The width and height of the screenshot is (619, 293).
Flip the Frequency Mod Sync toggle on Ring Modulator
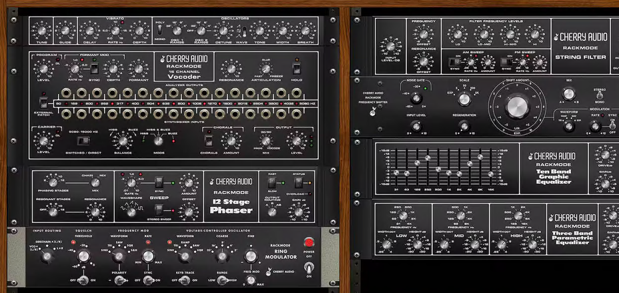click(148, 280)
